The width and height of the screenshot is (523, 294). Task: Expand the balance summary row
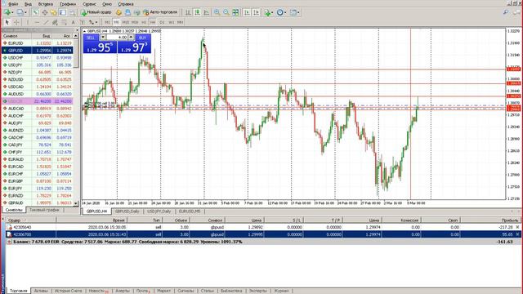9,242
